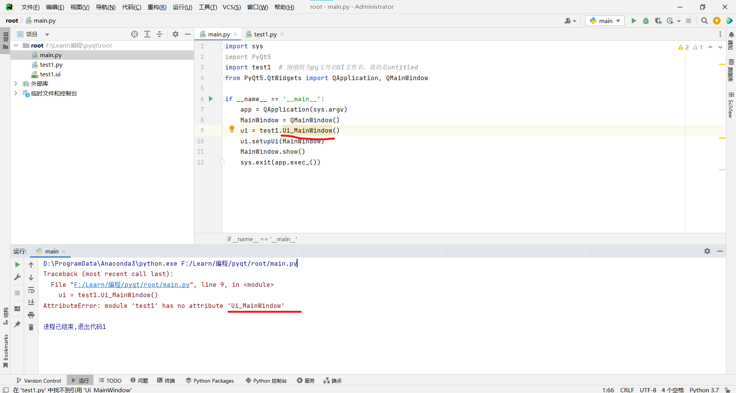The width and height of the screenshot is (736, 393).
Task: Select test1.ui in project tree
Action: [50, 74]
